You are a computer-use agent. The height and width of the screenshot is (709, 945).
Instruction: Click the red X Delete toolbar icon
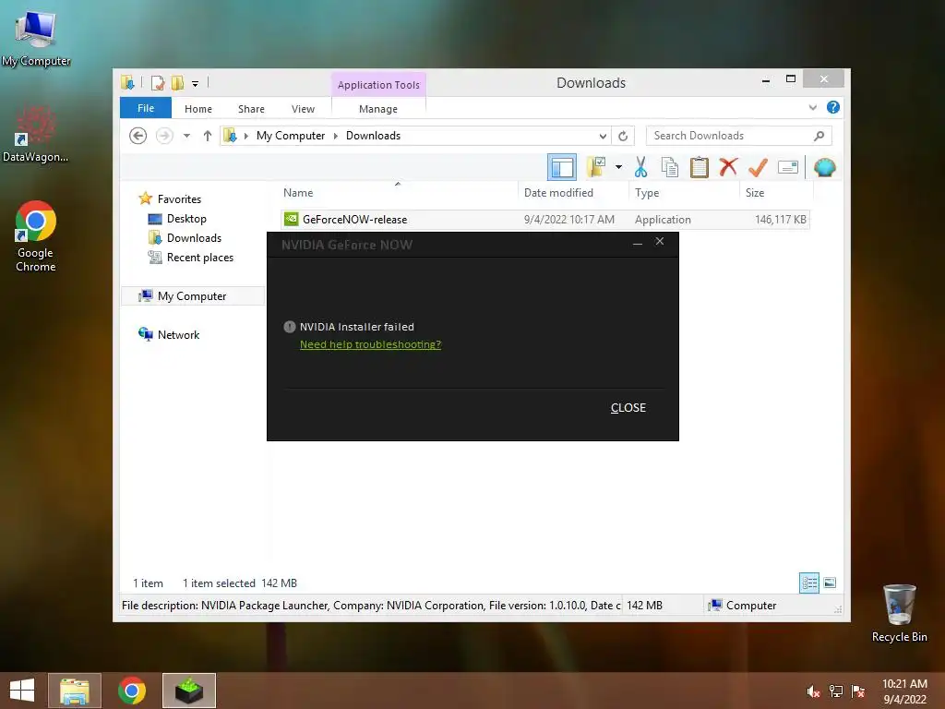pos(728,167)
